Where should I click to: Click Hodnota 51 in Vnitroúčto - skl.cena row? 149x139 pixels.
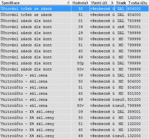coord(81,87)
